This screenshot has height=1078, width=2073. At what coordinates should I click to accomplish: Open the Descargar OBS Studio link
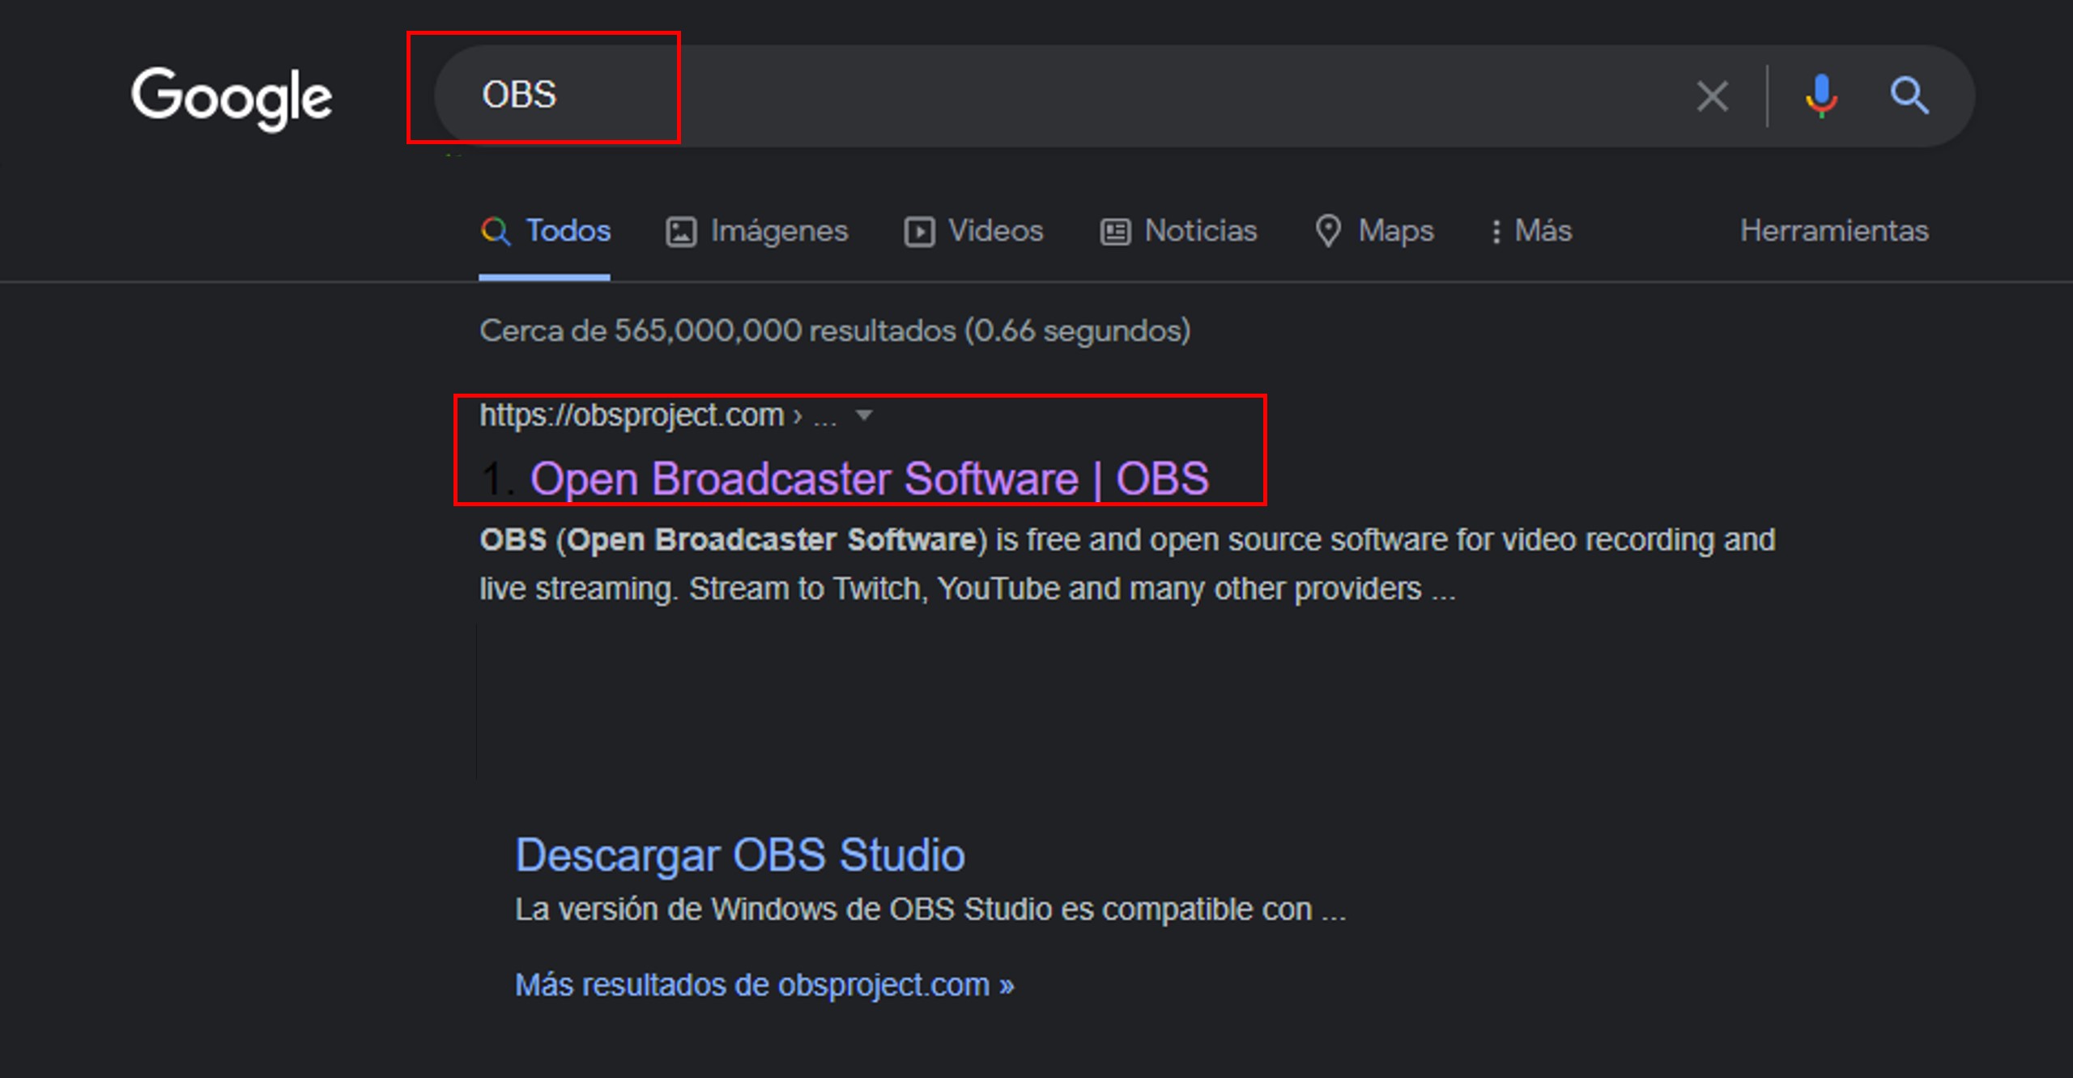tap(740, 854)
